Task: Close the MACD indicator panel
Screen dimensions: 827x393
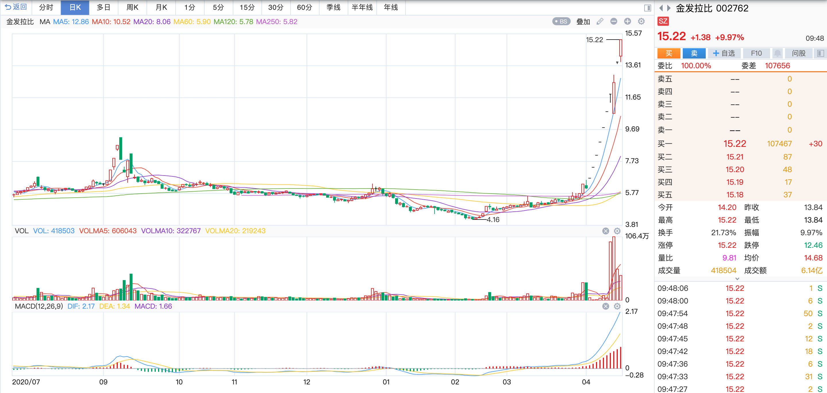Action: tap(605, 306)
